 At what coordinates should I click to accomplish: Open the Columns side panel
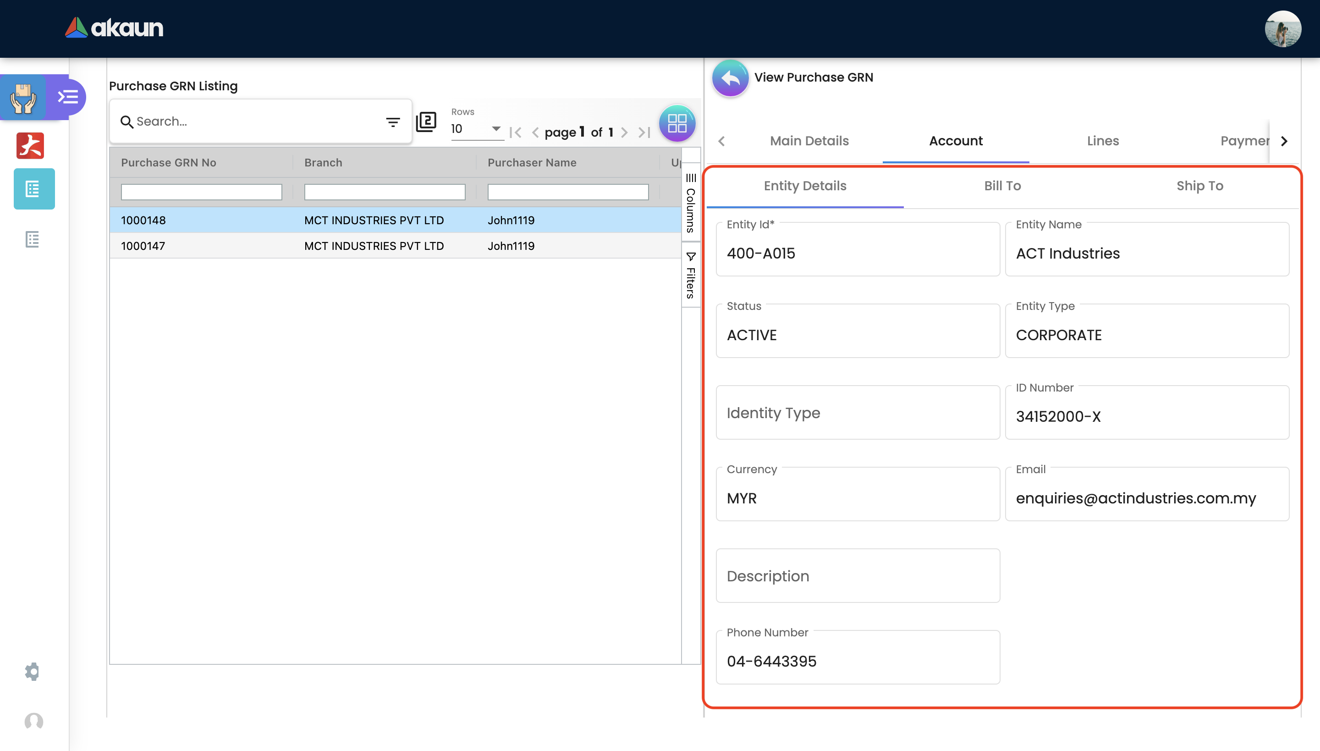click(x=690, y=203)
